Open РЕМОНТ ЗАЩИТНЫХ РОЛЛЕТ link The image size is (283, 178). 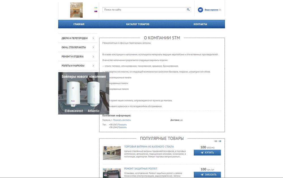tap(141, 169)
